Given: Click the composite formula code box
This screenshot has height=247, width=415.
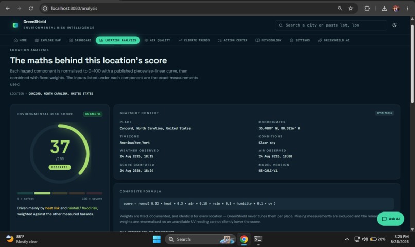Looking at the screenshot, I should 257,204.
